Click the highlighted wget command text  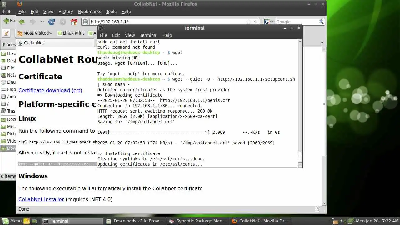coord(57,164)
